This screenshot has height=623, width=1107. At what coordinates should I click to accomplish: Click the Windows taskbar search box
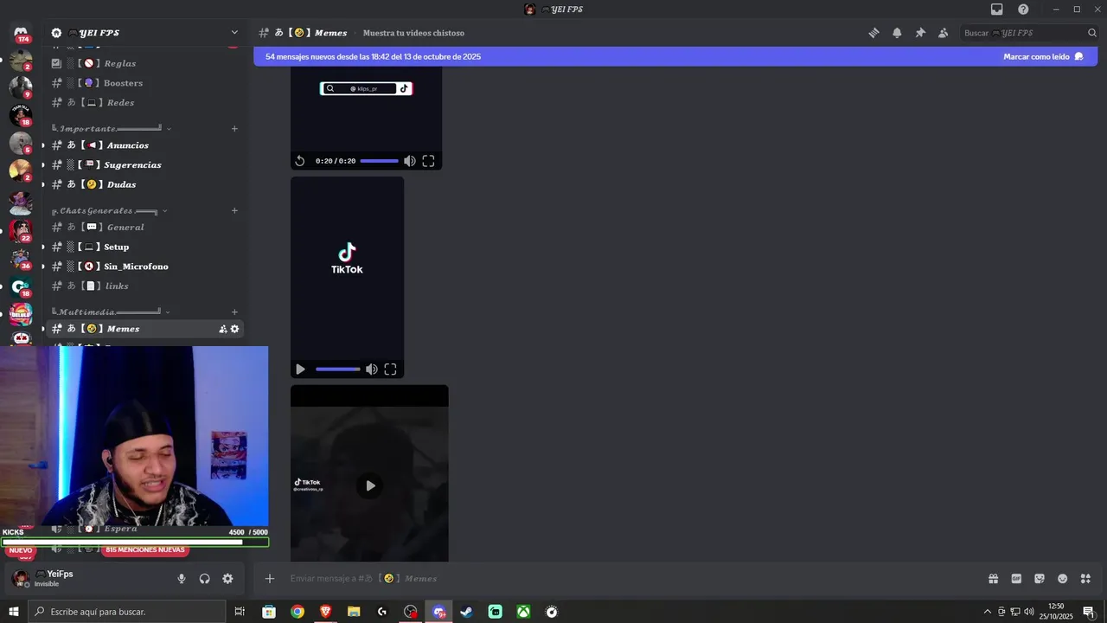[127, 612]
